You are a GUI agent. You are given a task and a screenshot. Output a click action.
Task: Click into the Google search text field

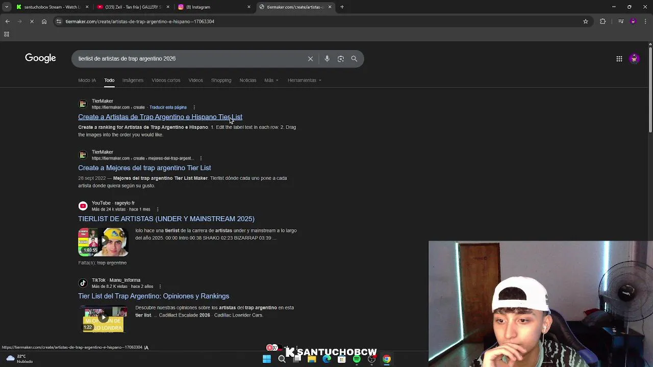pyautogui.click(x=189, y=59)
